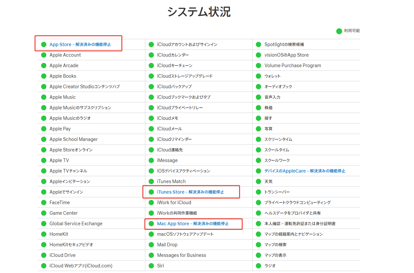Select the Apple School Manager entry
Screen dimensions: 414x273
[x=74, y=139]
